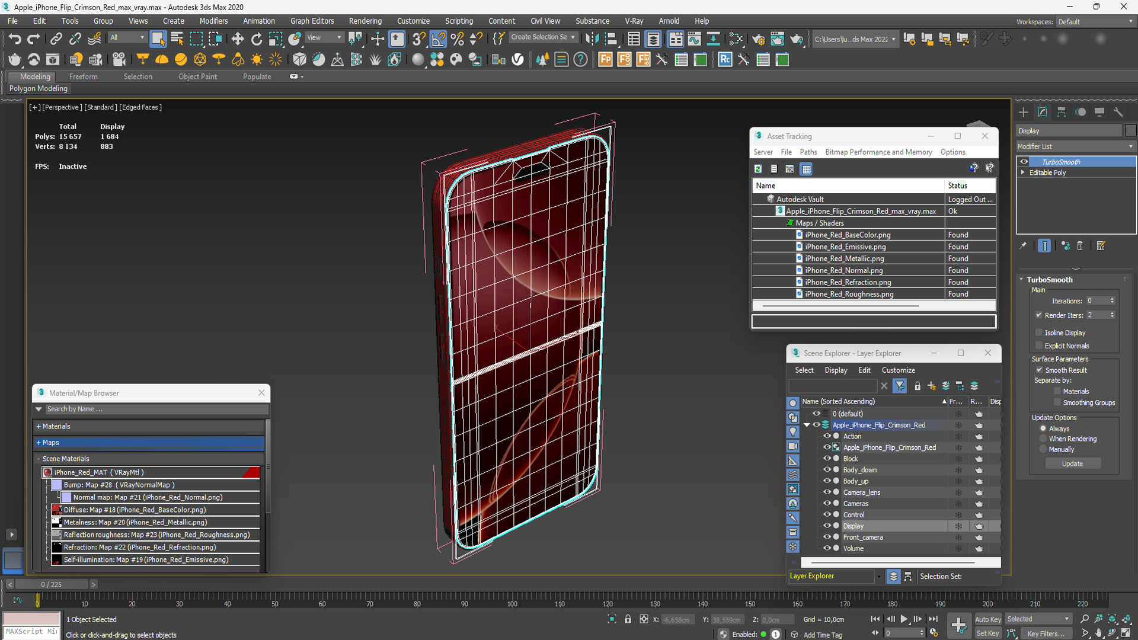Click the Update button in TurboSmooth
The height and width of the screenshot is (640, 1138).
coord(1072,463)
